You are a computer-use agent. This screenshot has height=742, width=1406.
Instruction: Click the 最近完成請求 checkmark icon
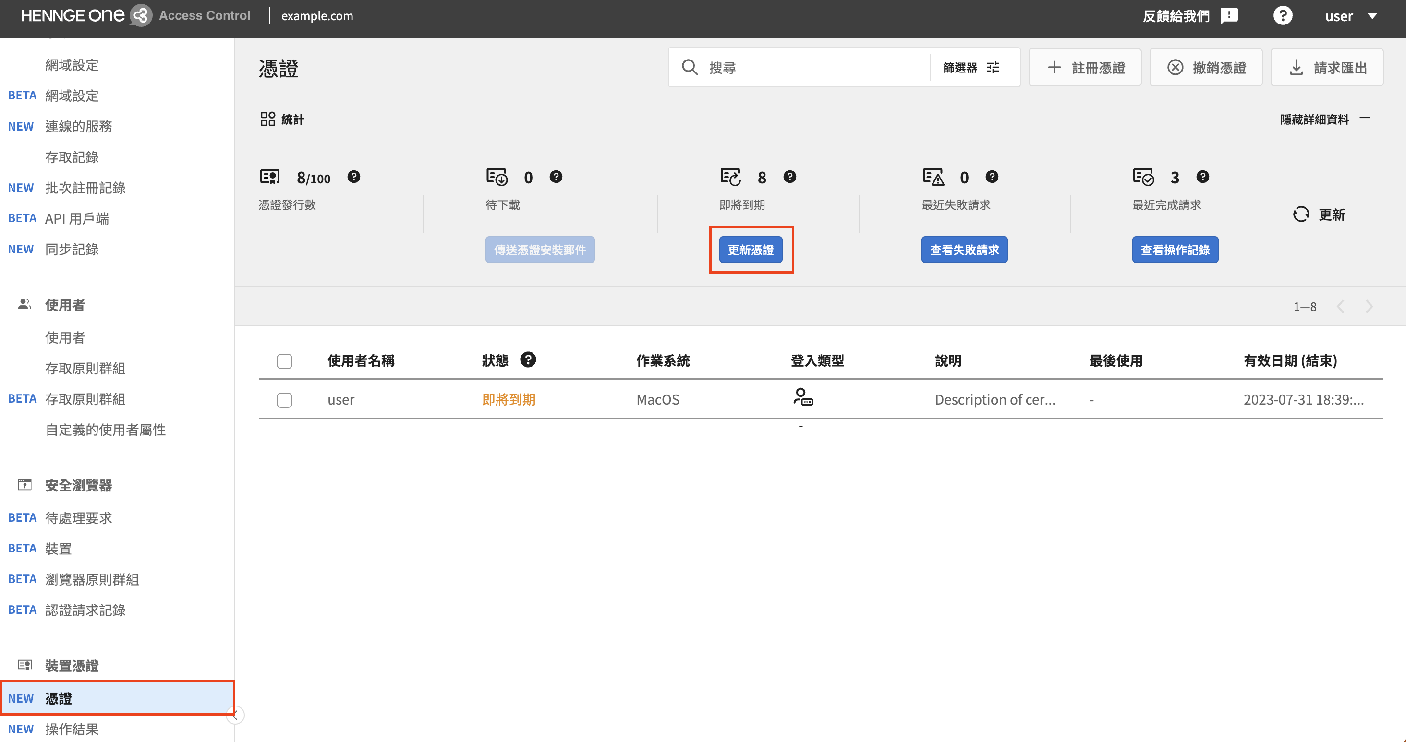tap(1143, 176)
